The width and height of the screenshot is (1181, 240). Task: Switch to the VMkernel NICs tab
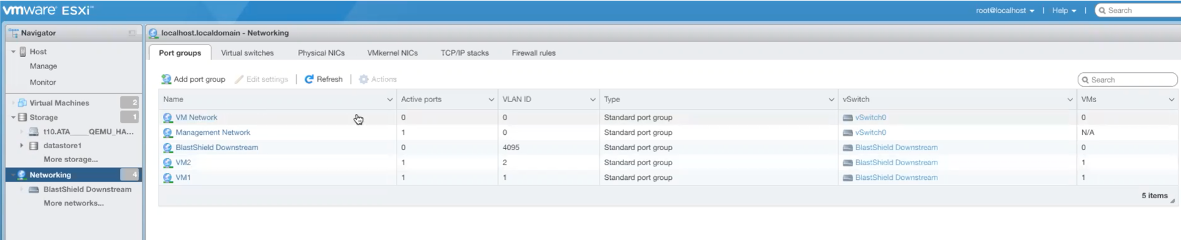(x=393, y=53)
